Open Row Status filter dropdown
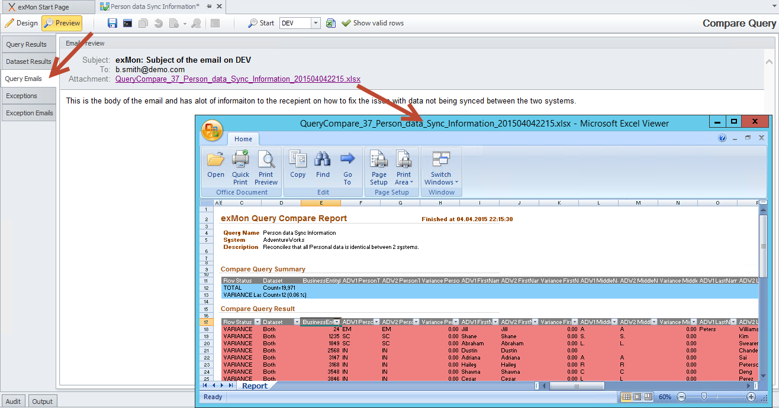The height and width of the screenshot is (408, 779). pyautogui.click(x=257, y=322)
